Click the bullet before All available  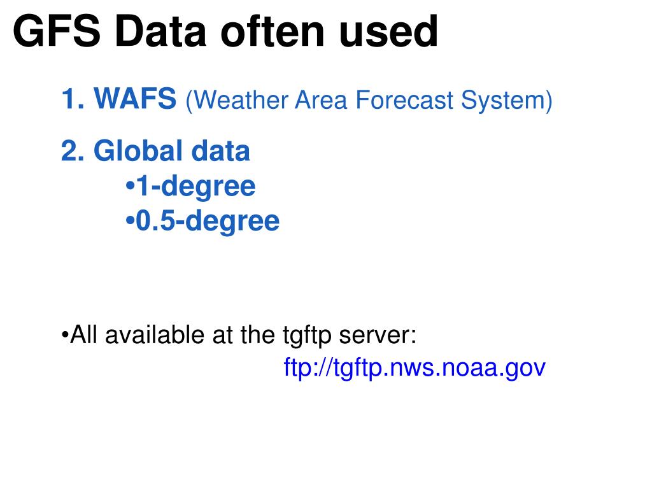point(64,335)
